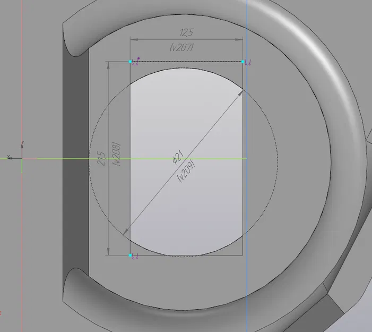Select the cyan top-right rectangle corner point
This screenshot has height=332, width=372.
pyautogui.click(x=243, y=62)
